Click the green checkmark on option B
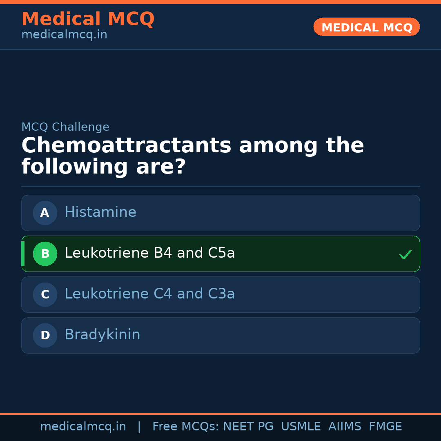 [x=405, y=254]
